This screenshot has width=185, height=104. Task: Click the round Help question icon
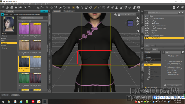click(182, 7)
